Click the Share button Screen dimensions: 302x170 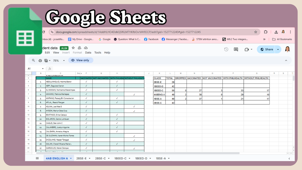coord(267,50)
